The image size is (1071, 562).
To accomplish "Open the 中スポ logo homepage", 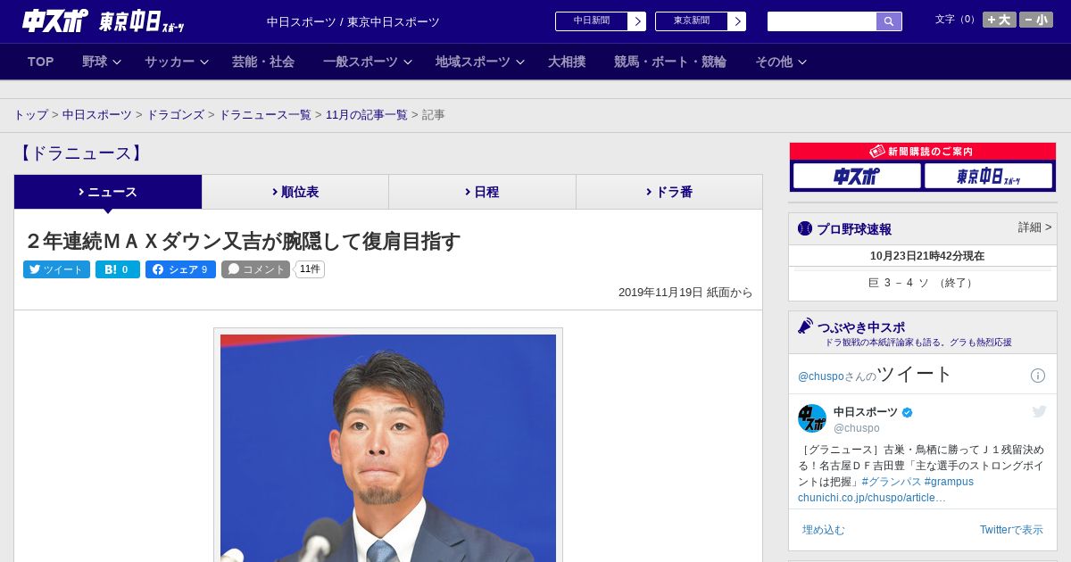I will coord(54,21).
